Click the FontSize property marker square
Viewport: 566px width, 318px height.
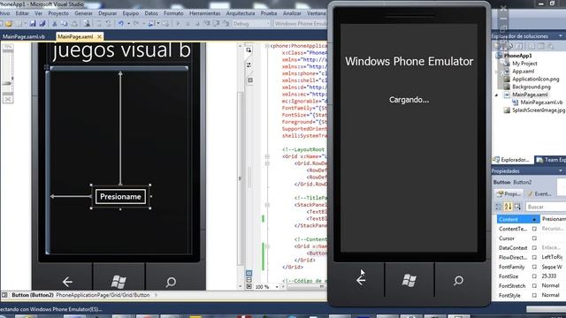[x=534, y=276]
